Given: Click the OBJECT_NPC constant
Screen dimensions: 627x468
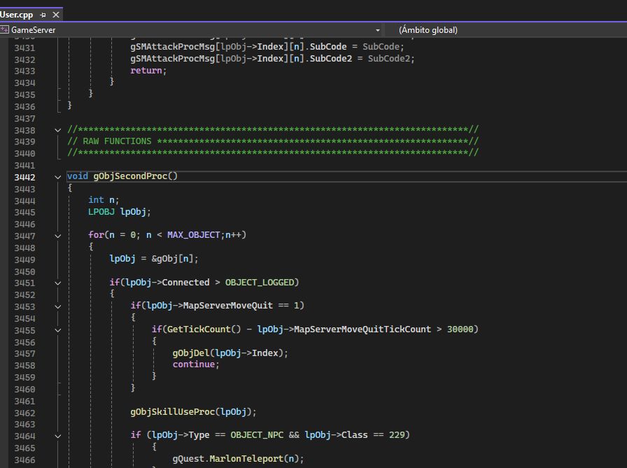Looking at the screenshot, I should [x=257, y=435].
